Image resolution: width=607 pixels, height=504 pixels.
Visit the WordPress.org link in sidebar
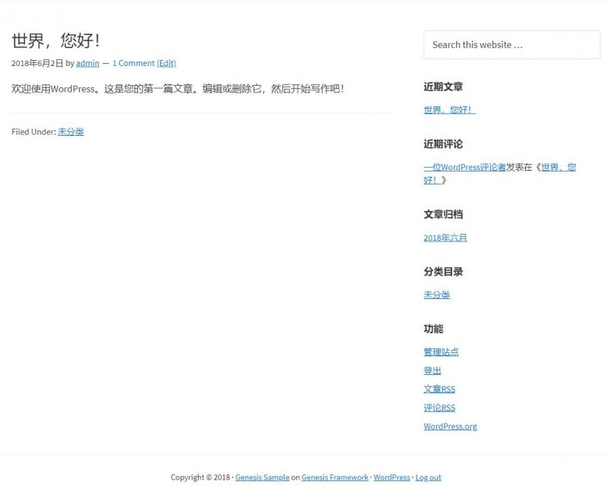tap(450, 426)
